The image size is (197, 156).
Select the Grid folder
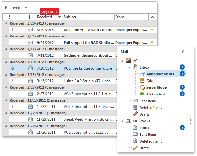150,81
